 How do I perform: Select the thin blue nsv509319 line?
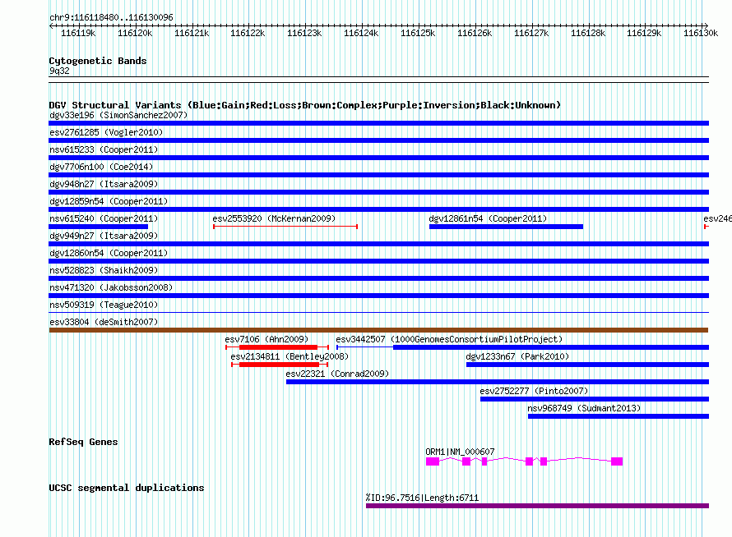click(378, 313)
